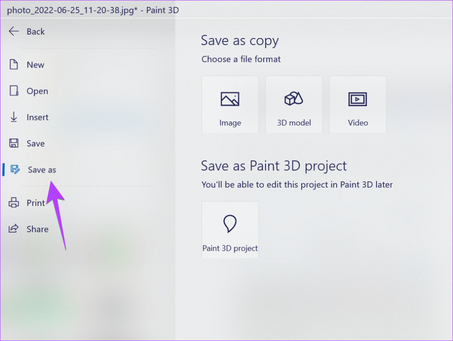Click the Back arrow icon
453x341 pixels.
click(14, 31)
